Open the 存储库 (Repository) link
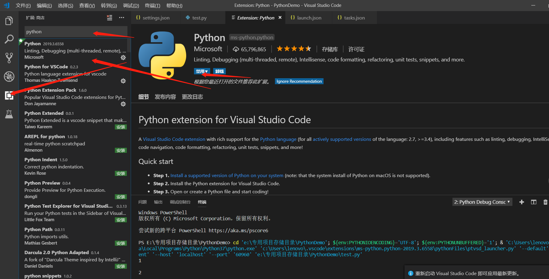 tap(330, 49)
